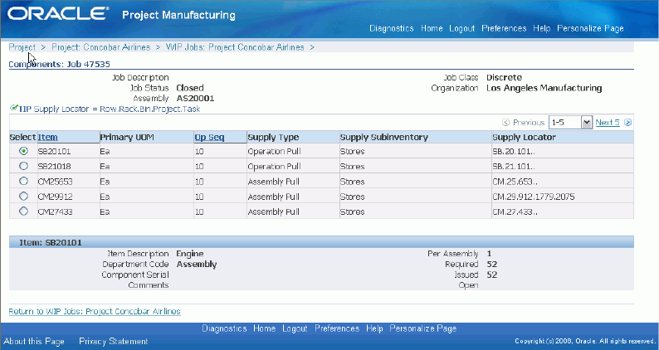Sort table by Op Seq column header
The height and width of the screenshot is (350, 659).
point(209,138)
